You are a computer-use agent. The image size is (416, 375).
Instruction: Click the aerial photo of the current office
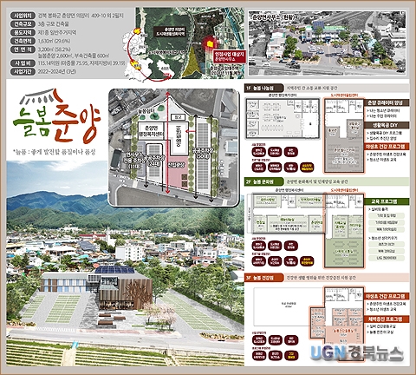click(x=327, y=43)
